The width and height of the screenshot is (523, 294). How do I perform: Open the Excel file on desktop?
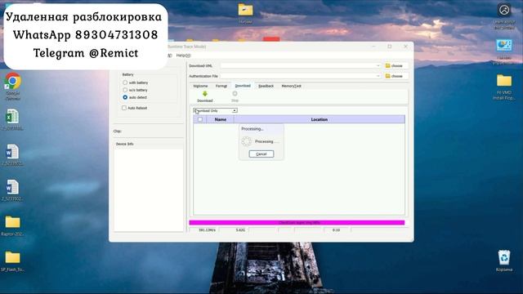click(13, 120)
